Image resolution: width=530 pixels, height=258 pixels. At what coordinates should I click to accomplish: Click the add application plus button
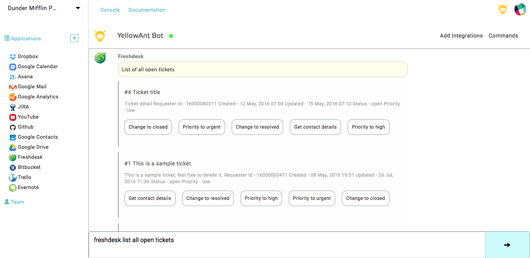[74, 38]
